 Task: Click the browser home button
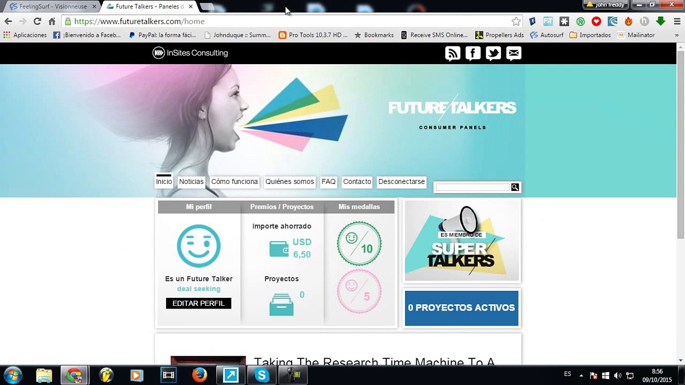click(52, 21)
